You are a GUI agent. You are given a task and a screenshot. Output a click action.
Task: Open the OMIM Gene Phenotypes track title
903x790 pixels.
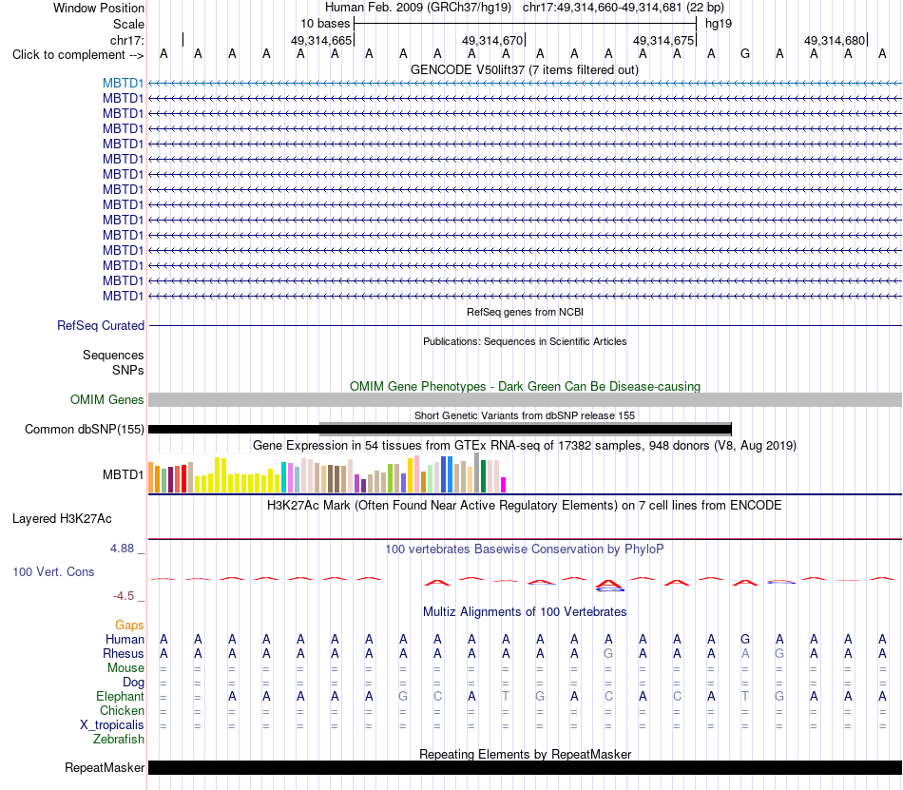pyautogui.click(x=525, y=386)
